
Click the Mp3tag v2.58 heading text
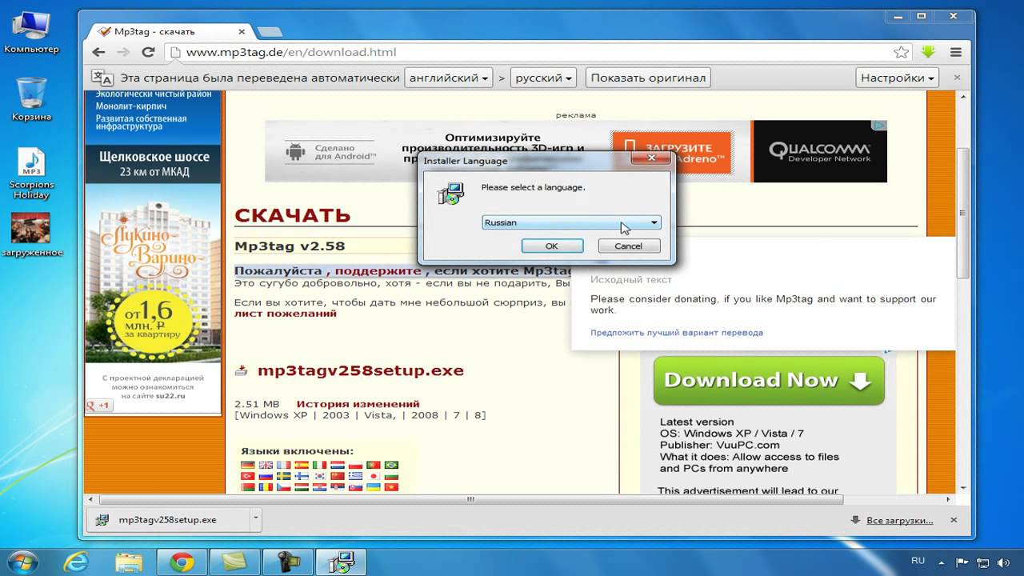290,246
